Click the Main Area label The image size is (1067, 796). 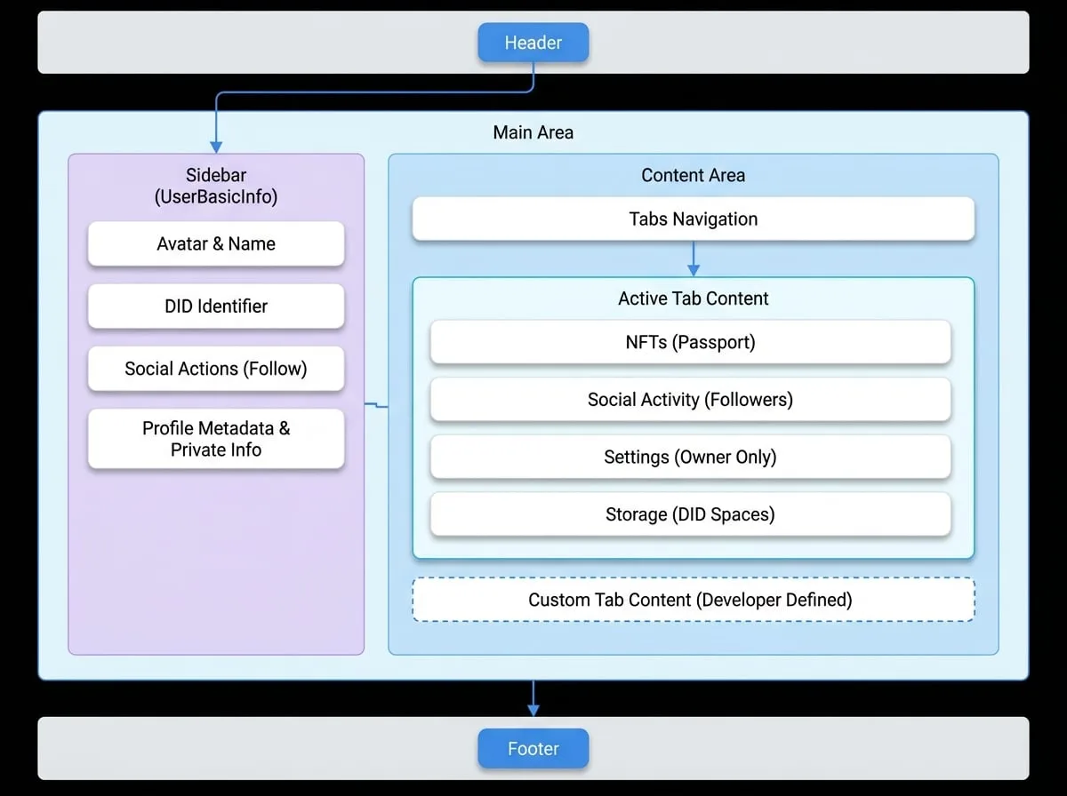(533, 132)
